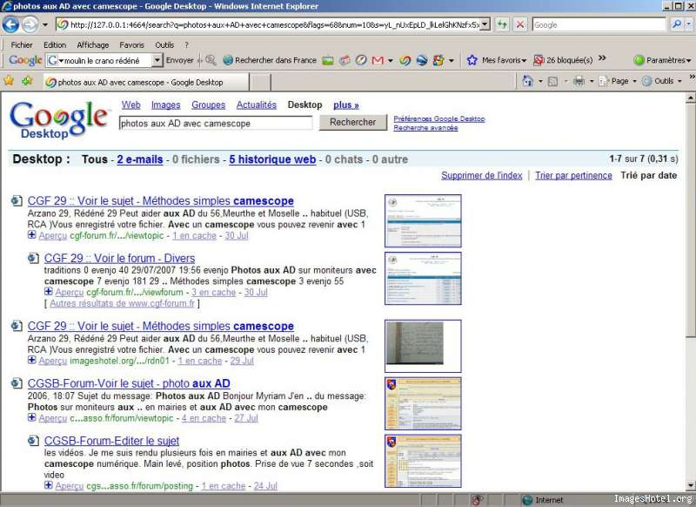Select the photos aux AD Google Desktop tab
Image resolution: width=696 pixels, height=507 pixels.
pyautogui.click(x=146, y=82)
